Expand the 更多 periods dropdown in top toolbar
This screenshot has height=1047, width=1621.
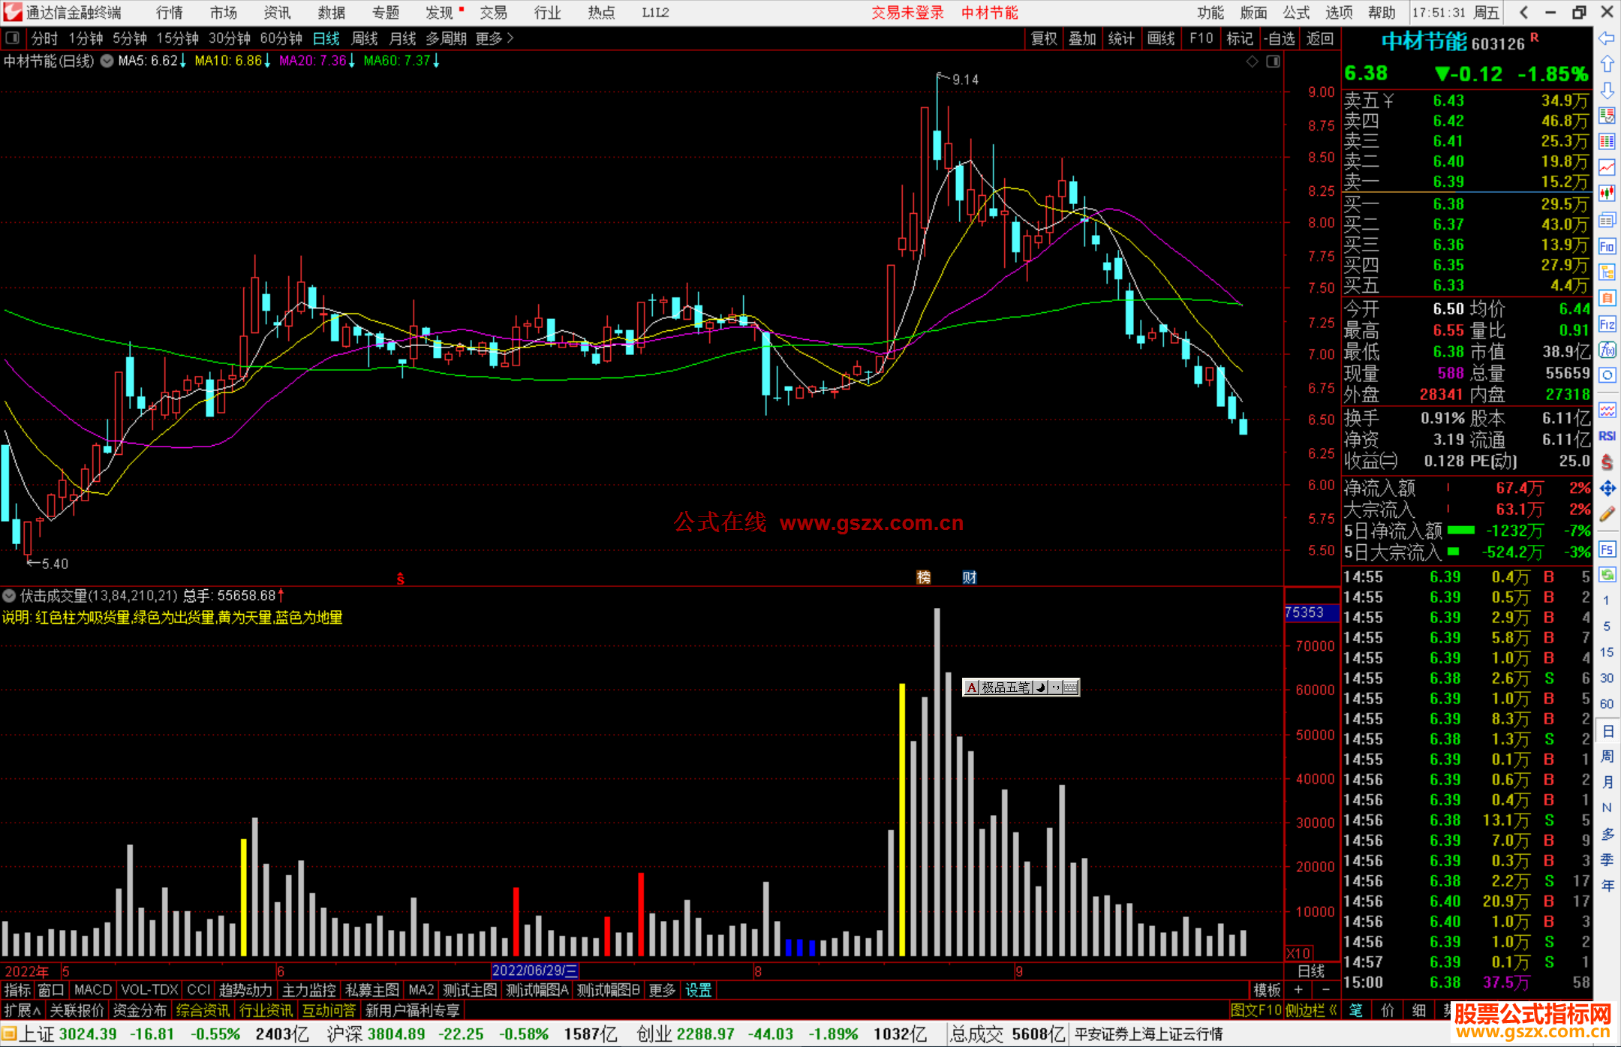(x=495, y=38)
